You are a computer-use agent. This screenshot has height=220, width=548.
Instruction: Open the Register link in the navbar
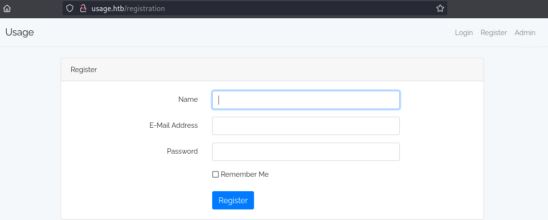tap(494, 33)
